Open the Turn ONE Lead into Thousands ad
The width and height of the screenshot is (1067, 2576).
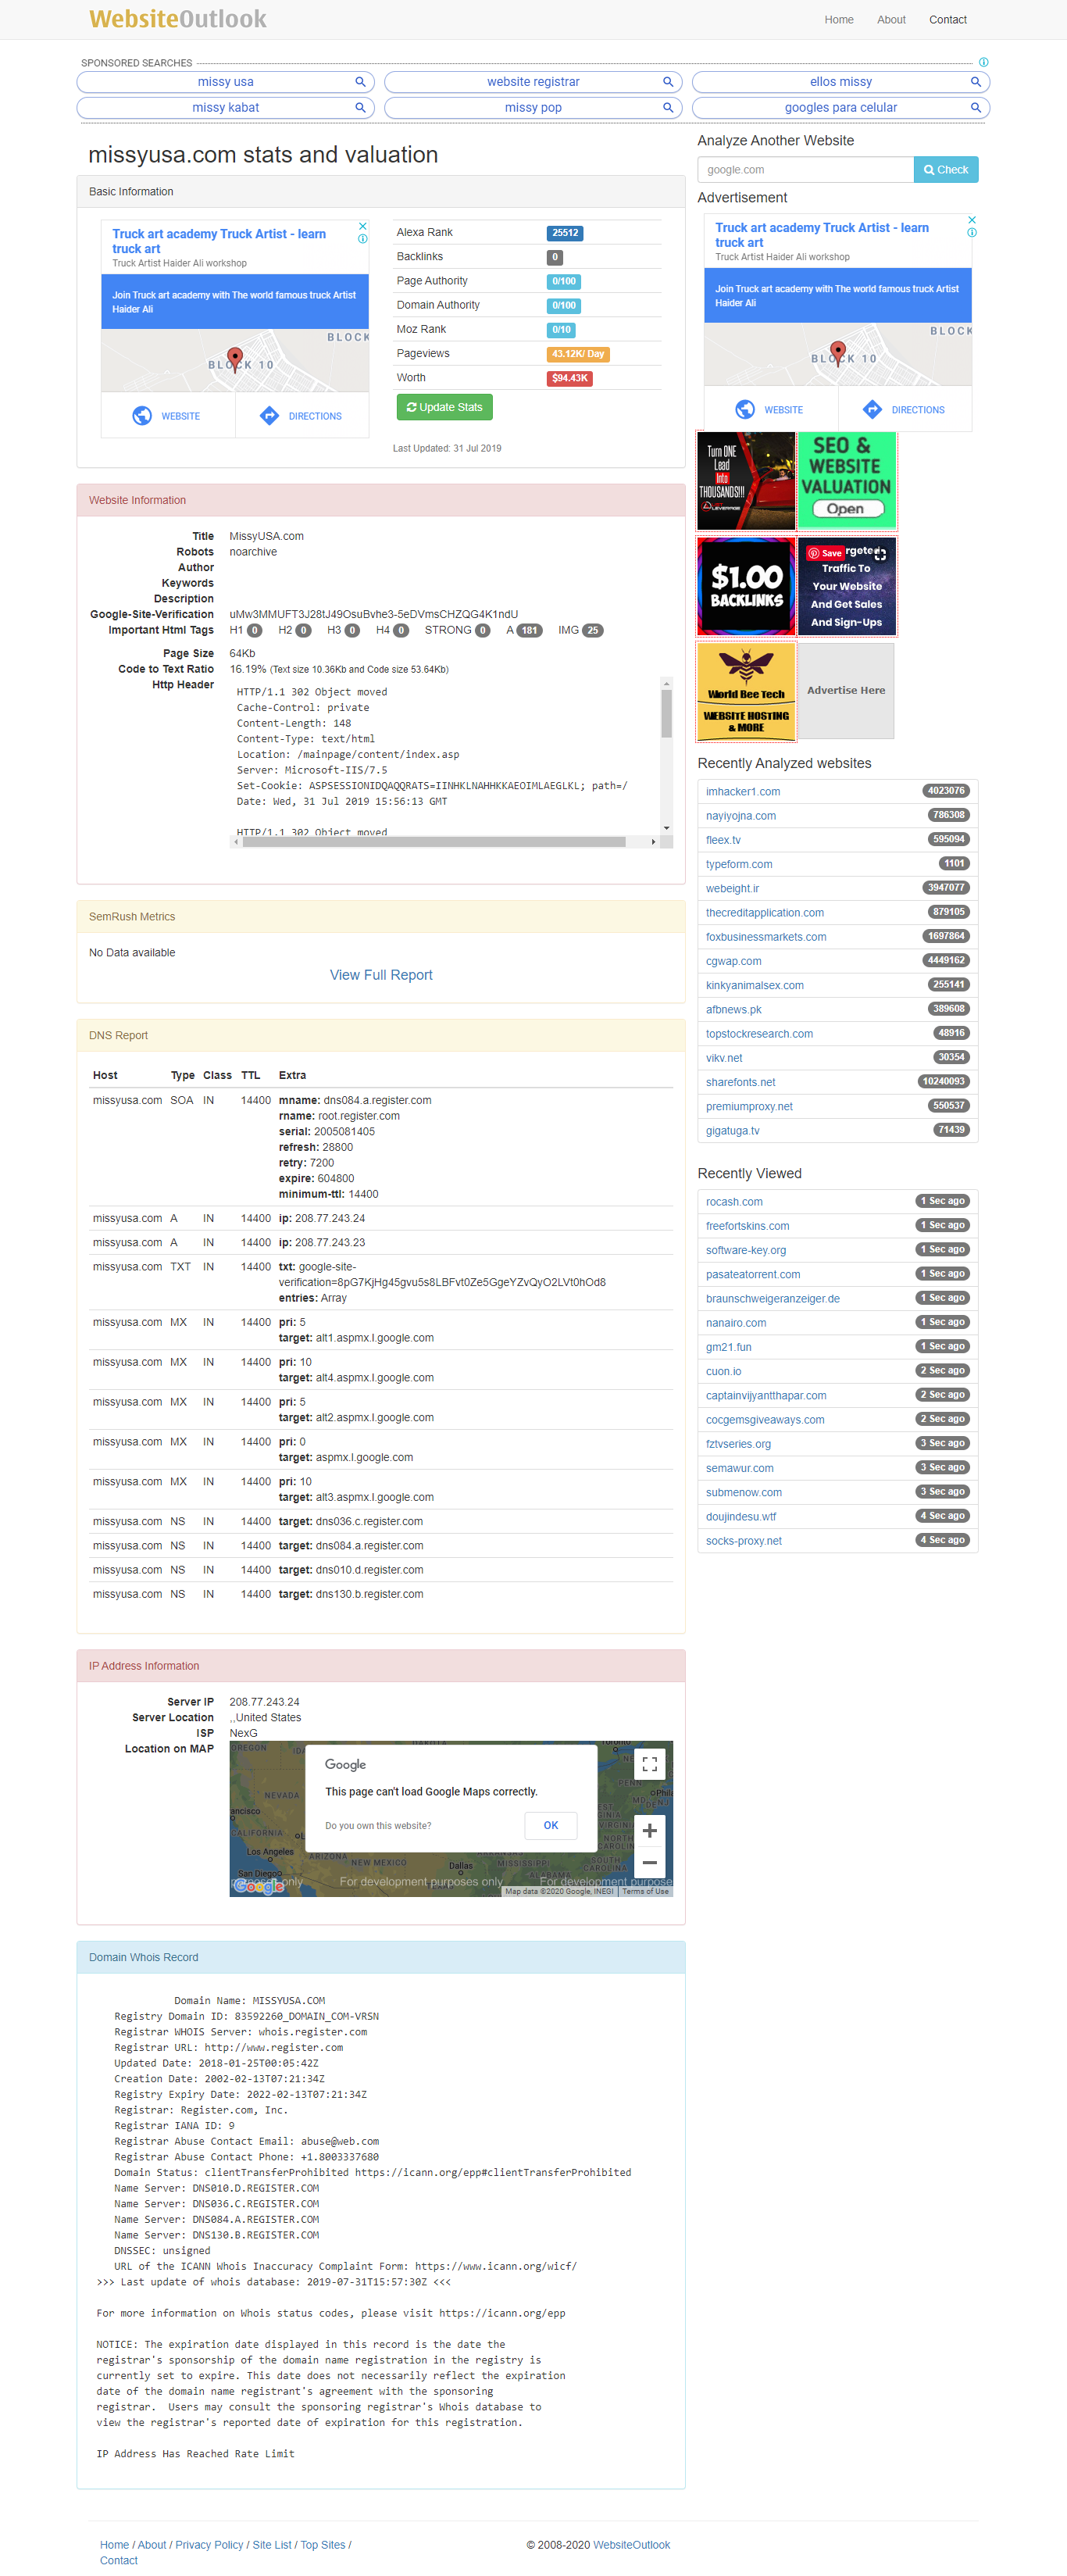pos(746,480)
